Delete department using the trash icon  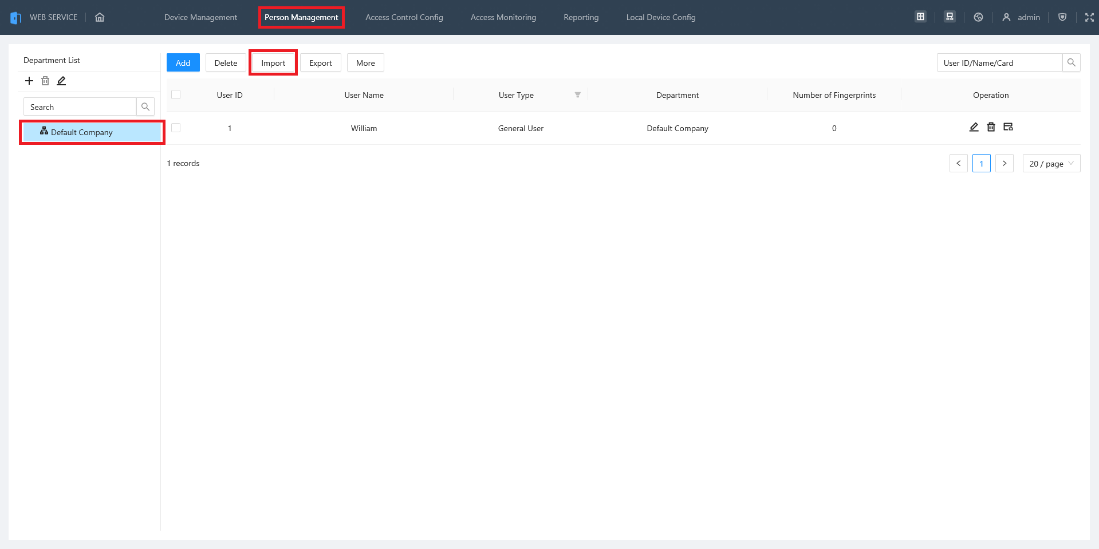point(45,81)
